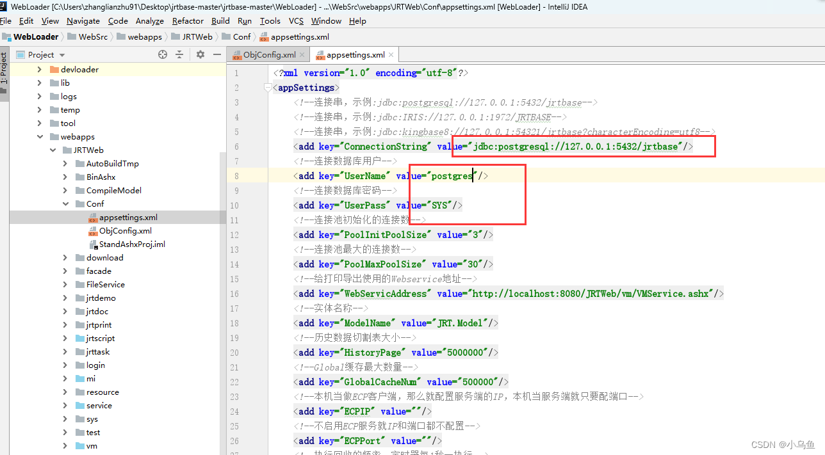The height and width of the screenshot is (455, 825).
Task: Expand the CompileModel folder arrow
Action: (x=65, y=190)
